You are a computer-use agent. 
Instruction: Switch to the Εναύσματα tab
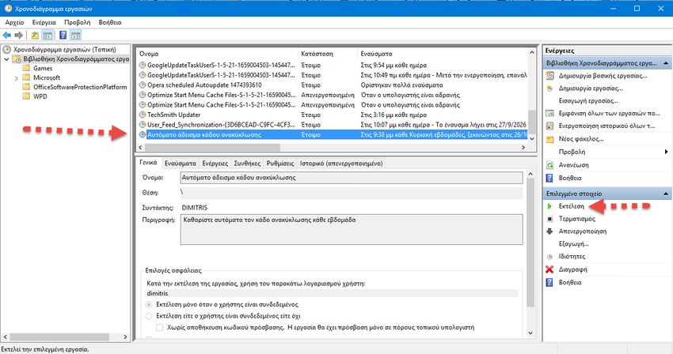coord(181,164)
